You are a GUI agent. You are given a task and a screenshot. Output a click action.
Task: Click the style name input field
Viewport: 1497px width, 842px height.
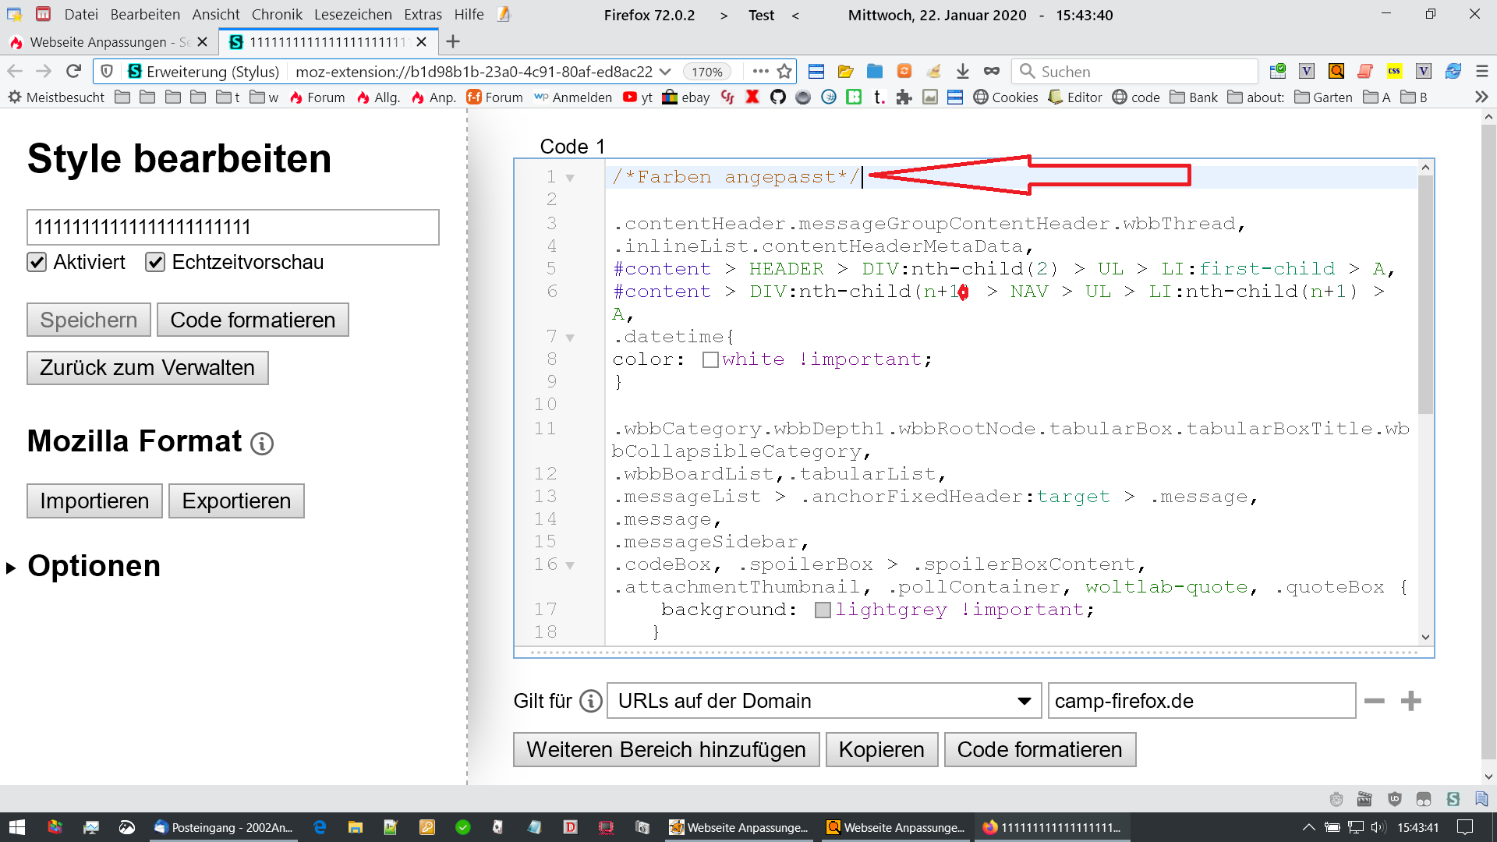coord(232,227)
